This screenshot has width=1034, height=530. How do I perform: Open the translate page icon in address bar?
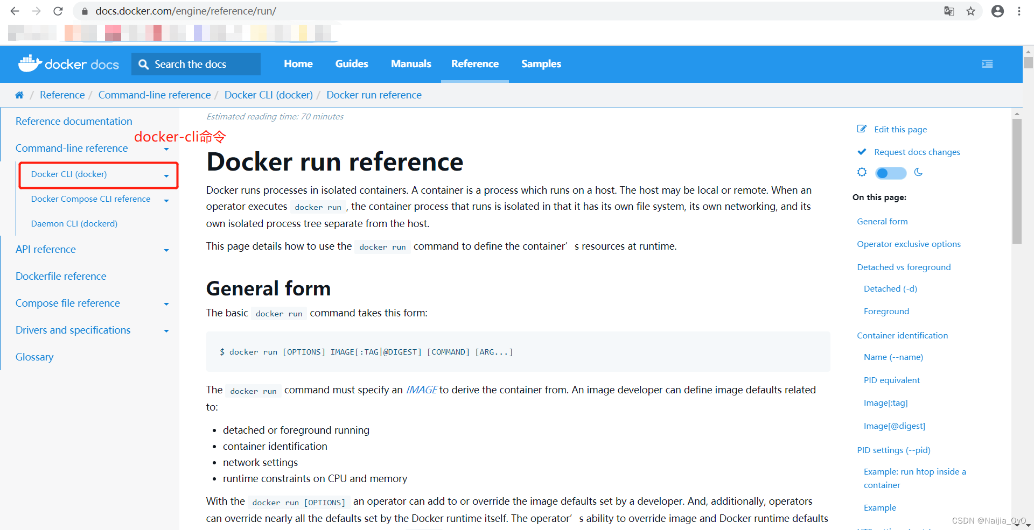tap(949, 11)
